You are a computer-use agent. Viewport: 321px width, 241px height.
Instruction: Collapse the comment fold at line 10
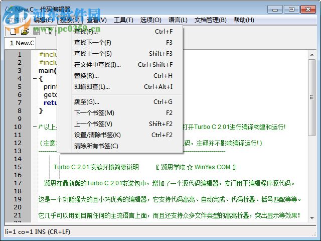tap(35, 127)
